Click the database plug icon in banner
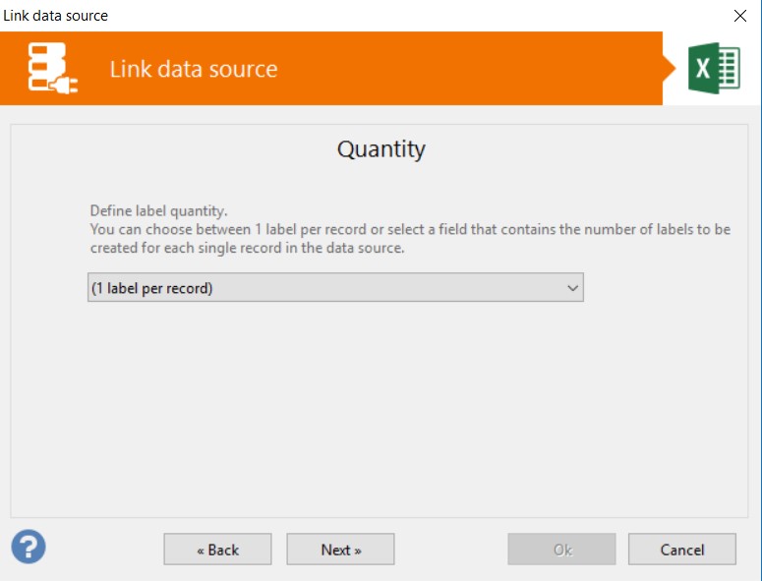Viewport: 762px width, 581px height. pos(52,68)
